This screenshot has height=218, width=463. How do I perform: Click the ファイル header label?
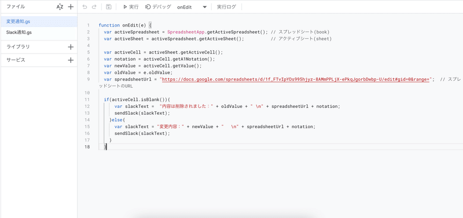click(x=16, y=7)
